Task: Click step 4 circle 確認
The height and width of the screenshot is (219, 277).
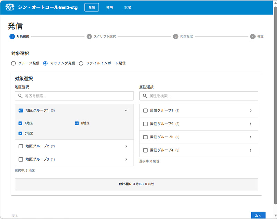Action: (x=253, y=37)
